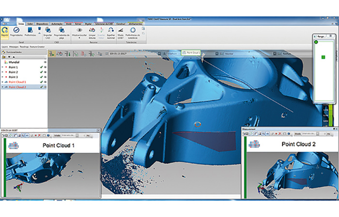Open Preferências de tolerância
The width and height of the screenshot is (339, 217).
click(x=133, y=30)
